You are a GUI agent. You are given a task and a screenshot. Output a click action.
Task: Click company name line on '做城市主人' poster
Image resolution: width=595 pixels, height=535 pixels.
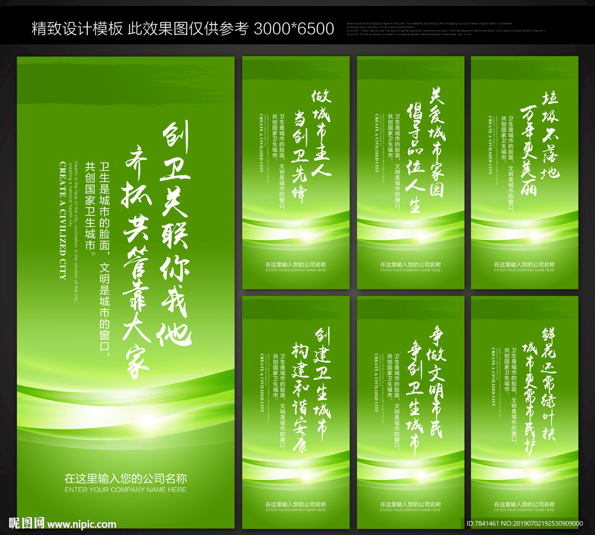pyautogui.click(x=296, y=265)
